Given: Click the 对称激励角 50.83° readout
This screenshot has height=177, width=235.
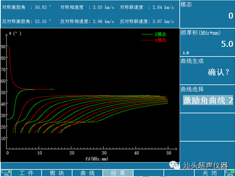Looking at the screenshot, I should point(26,7).
